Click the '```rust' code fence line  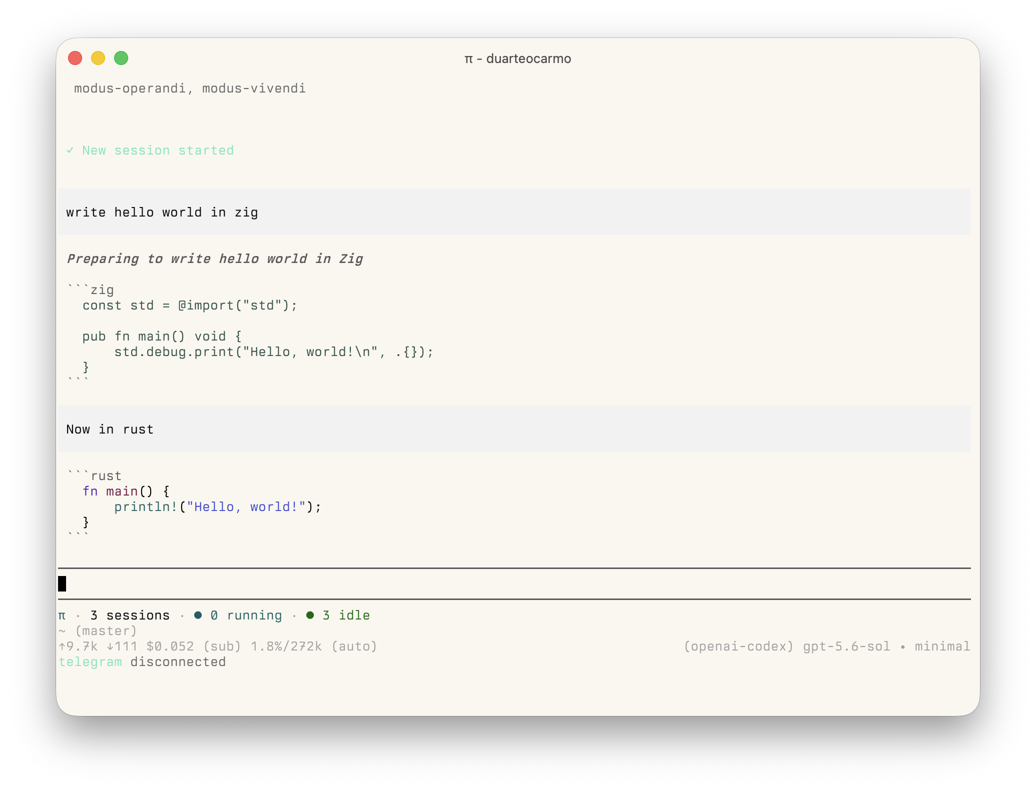click(x=95, y=476)
